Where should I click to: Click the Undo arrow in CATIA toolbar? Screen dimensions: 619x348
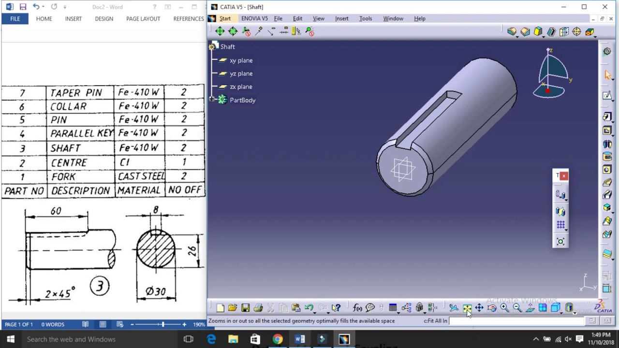click(309, 308)
